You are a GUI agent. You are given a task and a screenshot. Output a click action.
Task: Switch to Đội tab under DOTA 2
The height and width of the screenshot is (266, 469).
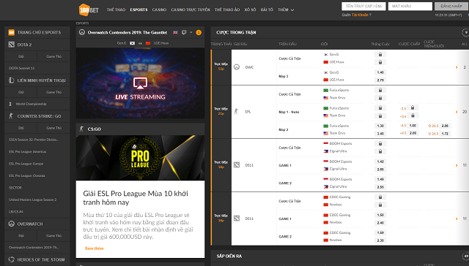pyautogui.click(x=21, y=56)
